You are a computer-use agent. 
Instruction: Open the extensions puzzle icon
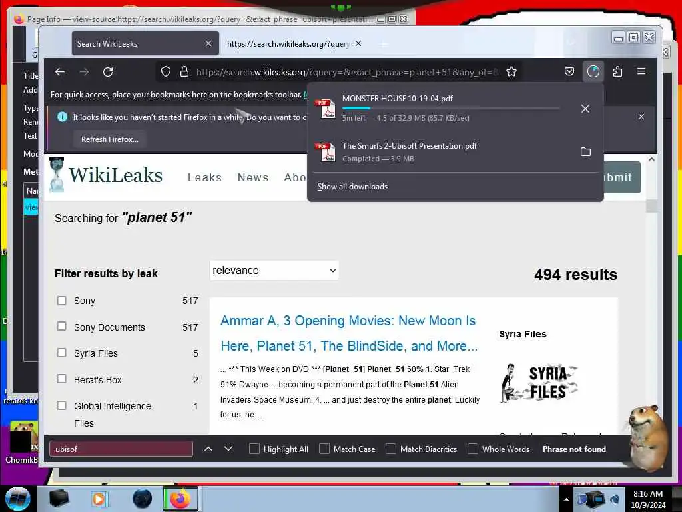pyautogui.click(x=617, y=71)
